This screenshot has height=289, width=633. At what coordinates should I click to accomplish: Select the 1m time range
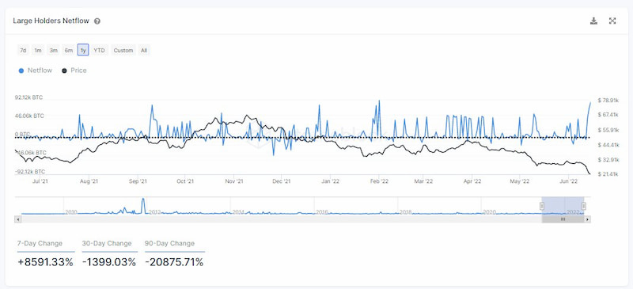[x=38, y=51]
